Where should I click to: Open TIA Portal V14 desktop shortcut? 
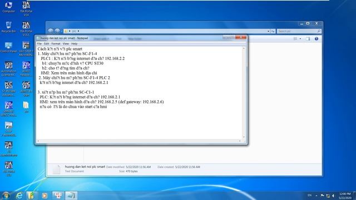[x=26, y=9]
